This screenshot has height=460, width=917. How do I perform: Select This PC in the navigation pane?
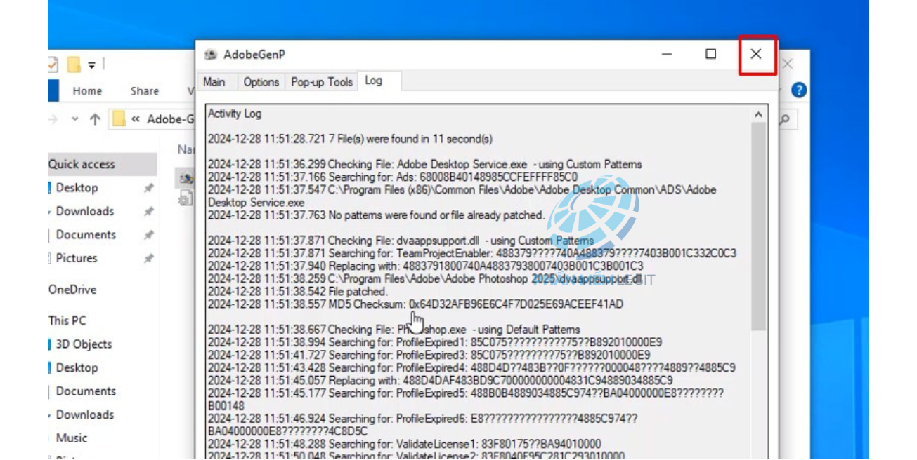click(67, 320)
